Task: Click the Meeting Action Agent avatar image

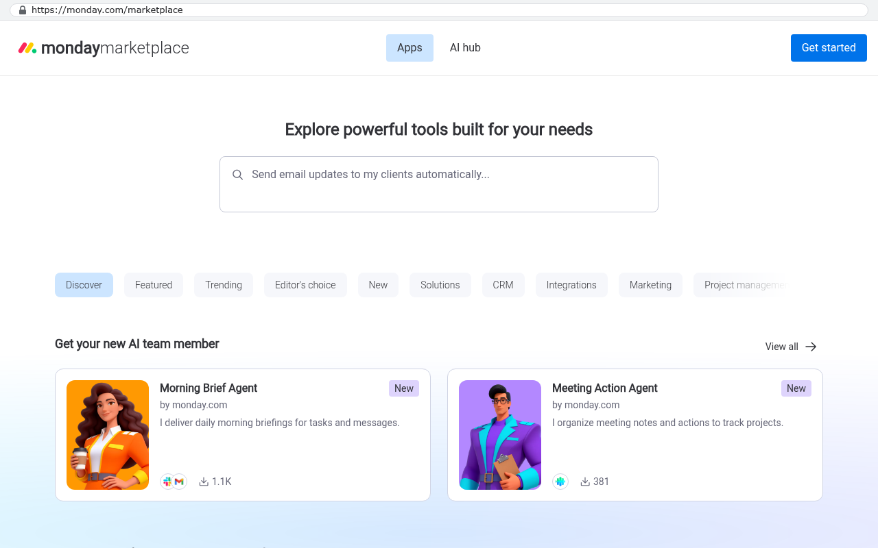Action: pyautogui.click(x=500, y=435)
